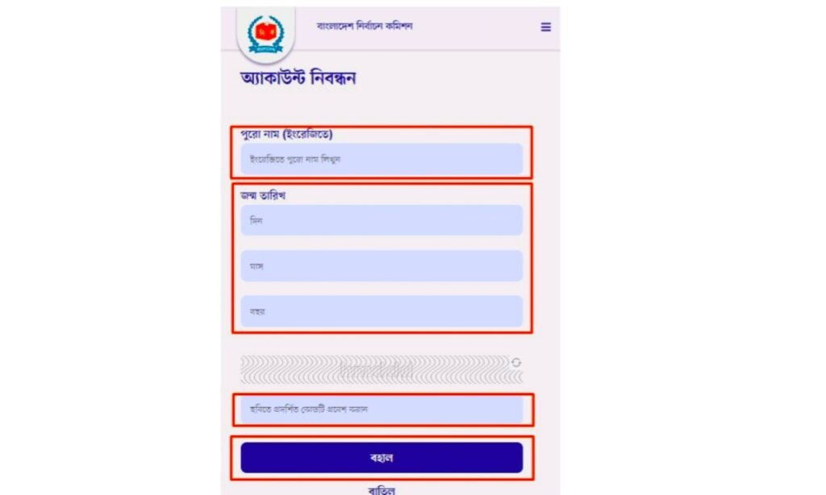Screen dimensions: 826x495
Task: Submit the form with বহাল button
Action: click(x=382, y=458)
